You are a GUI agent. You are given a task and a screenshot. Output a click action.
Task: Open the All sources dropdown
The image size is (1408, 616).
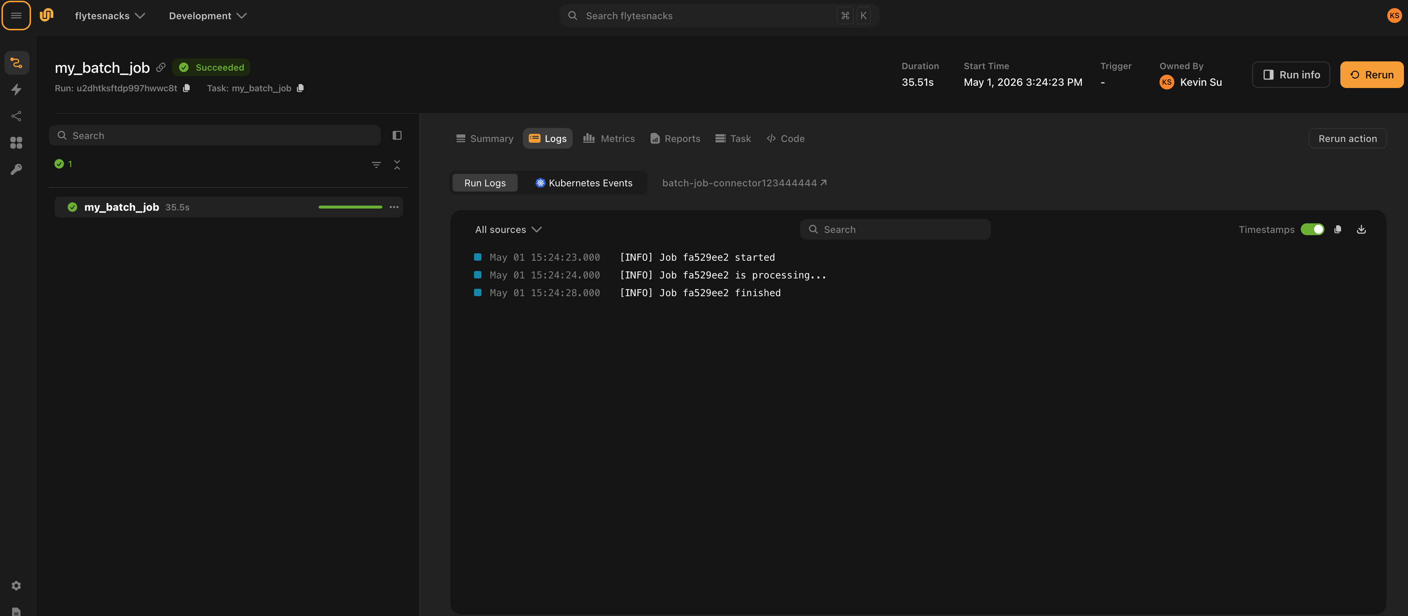pos(508,230)
